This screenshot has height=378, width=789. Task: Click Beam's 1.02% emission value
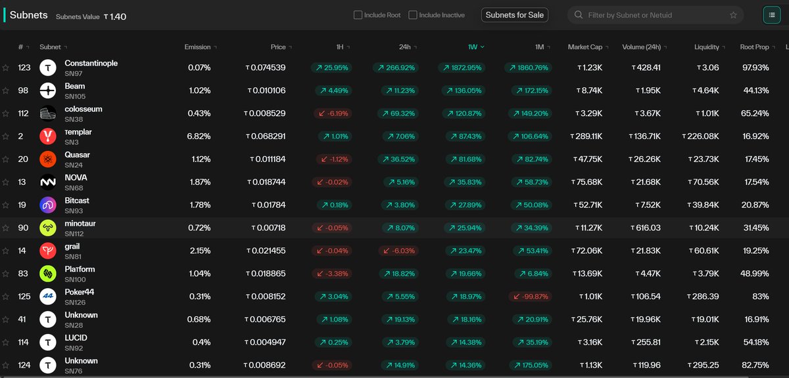199,91
